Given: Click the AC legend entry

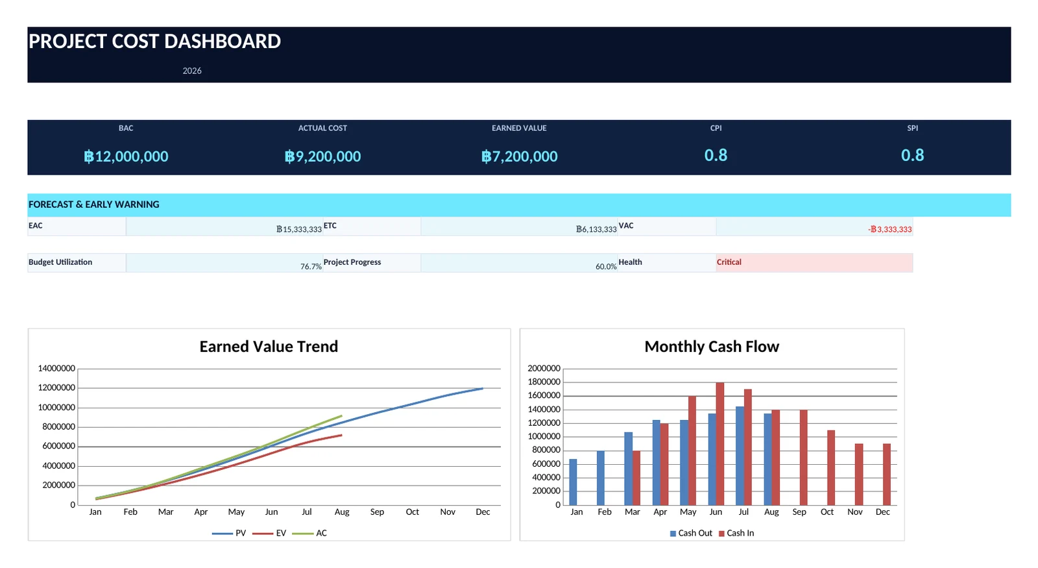Looking at the screenshot, I should 309,533.
